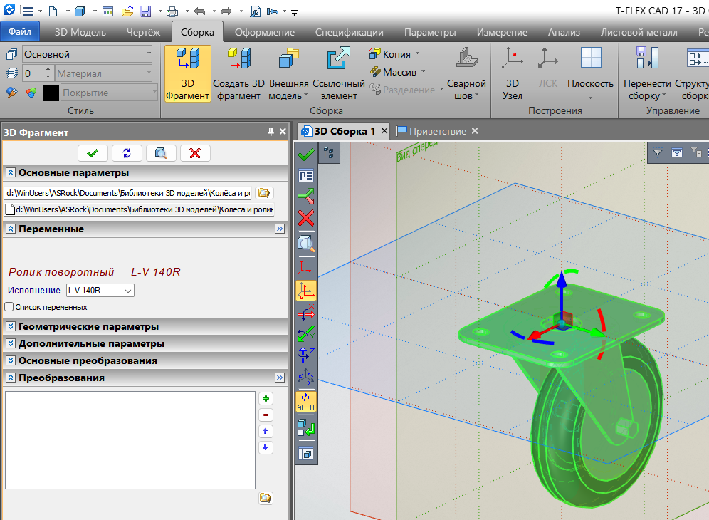Select the 3D Узел construction tool
The image size is (709, 520).
tap(512, 73)
